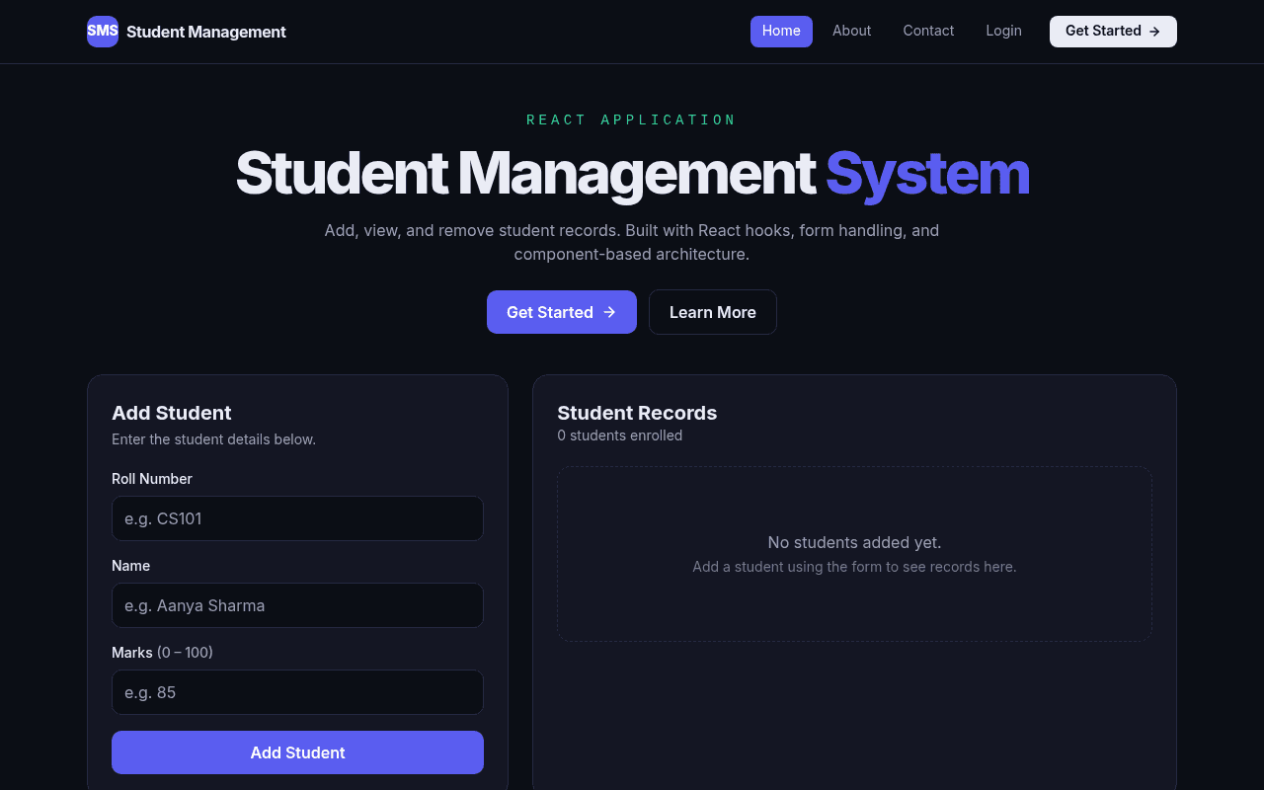1264x790 pixels.
Task: Click the SMS logo icon
Action: (103, 32)
